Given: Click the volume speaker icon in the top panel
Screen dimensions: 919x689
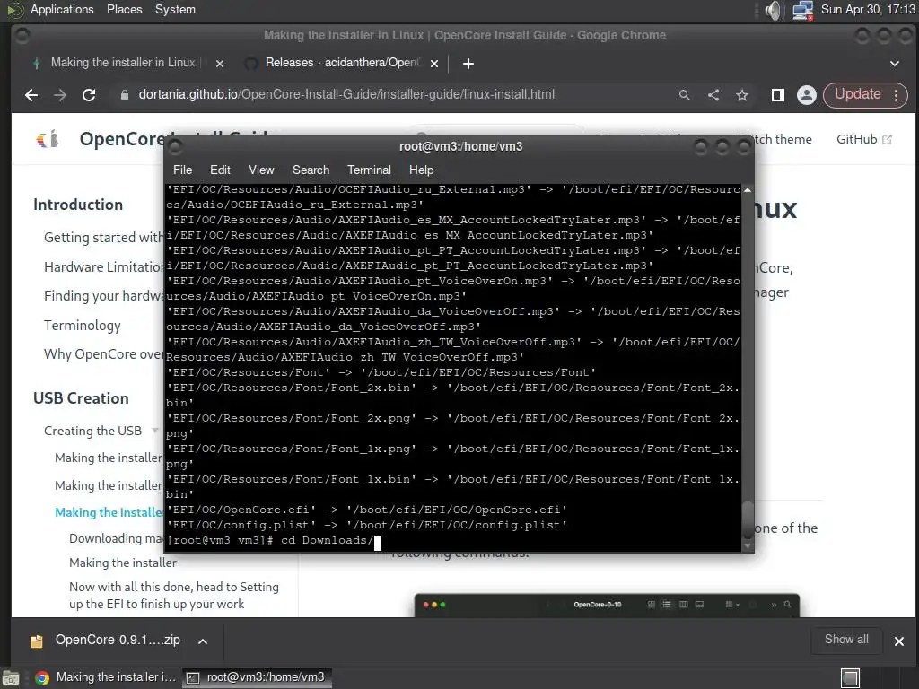Looking at the screenshot, I should click(x=774, y=10).
